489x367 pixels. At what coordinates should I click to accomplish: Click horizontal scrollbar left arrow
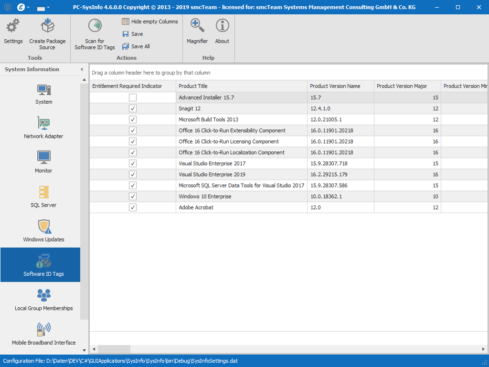coord(94,349)
